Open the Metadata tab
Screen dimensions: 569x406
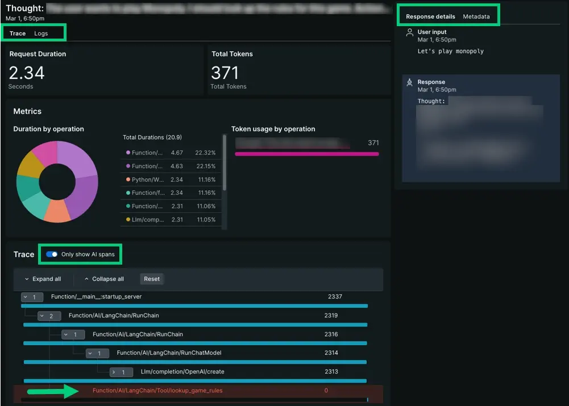pyautogui.click(x=476, y=16)
